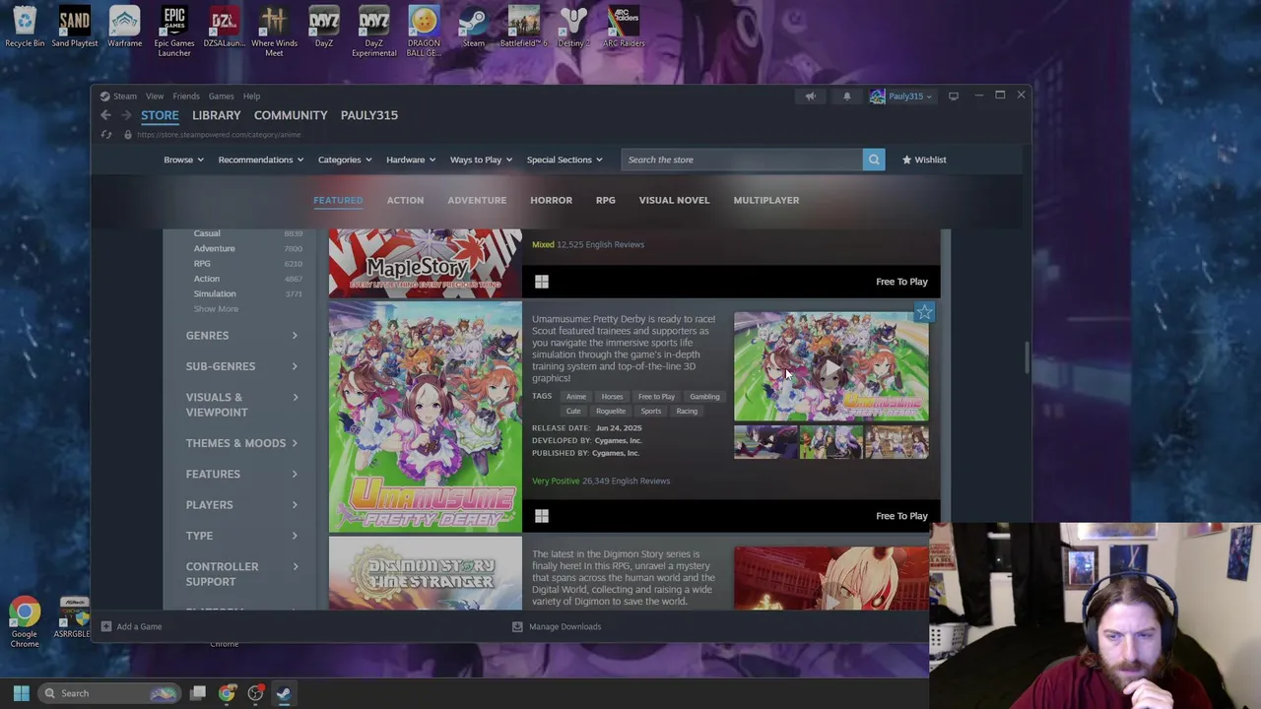Expand Special Sections dropdown
This screenshot has width=1261, height=709.
click(x=564, y=160)
